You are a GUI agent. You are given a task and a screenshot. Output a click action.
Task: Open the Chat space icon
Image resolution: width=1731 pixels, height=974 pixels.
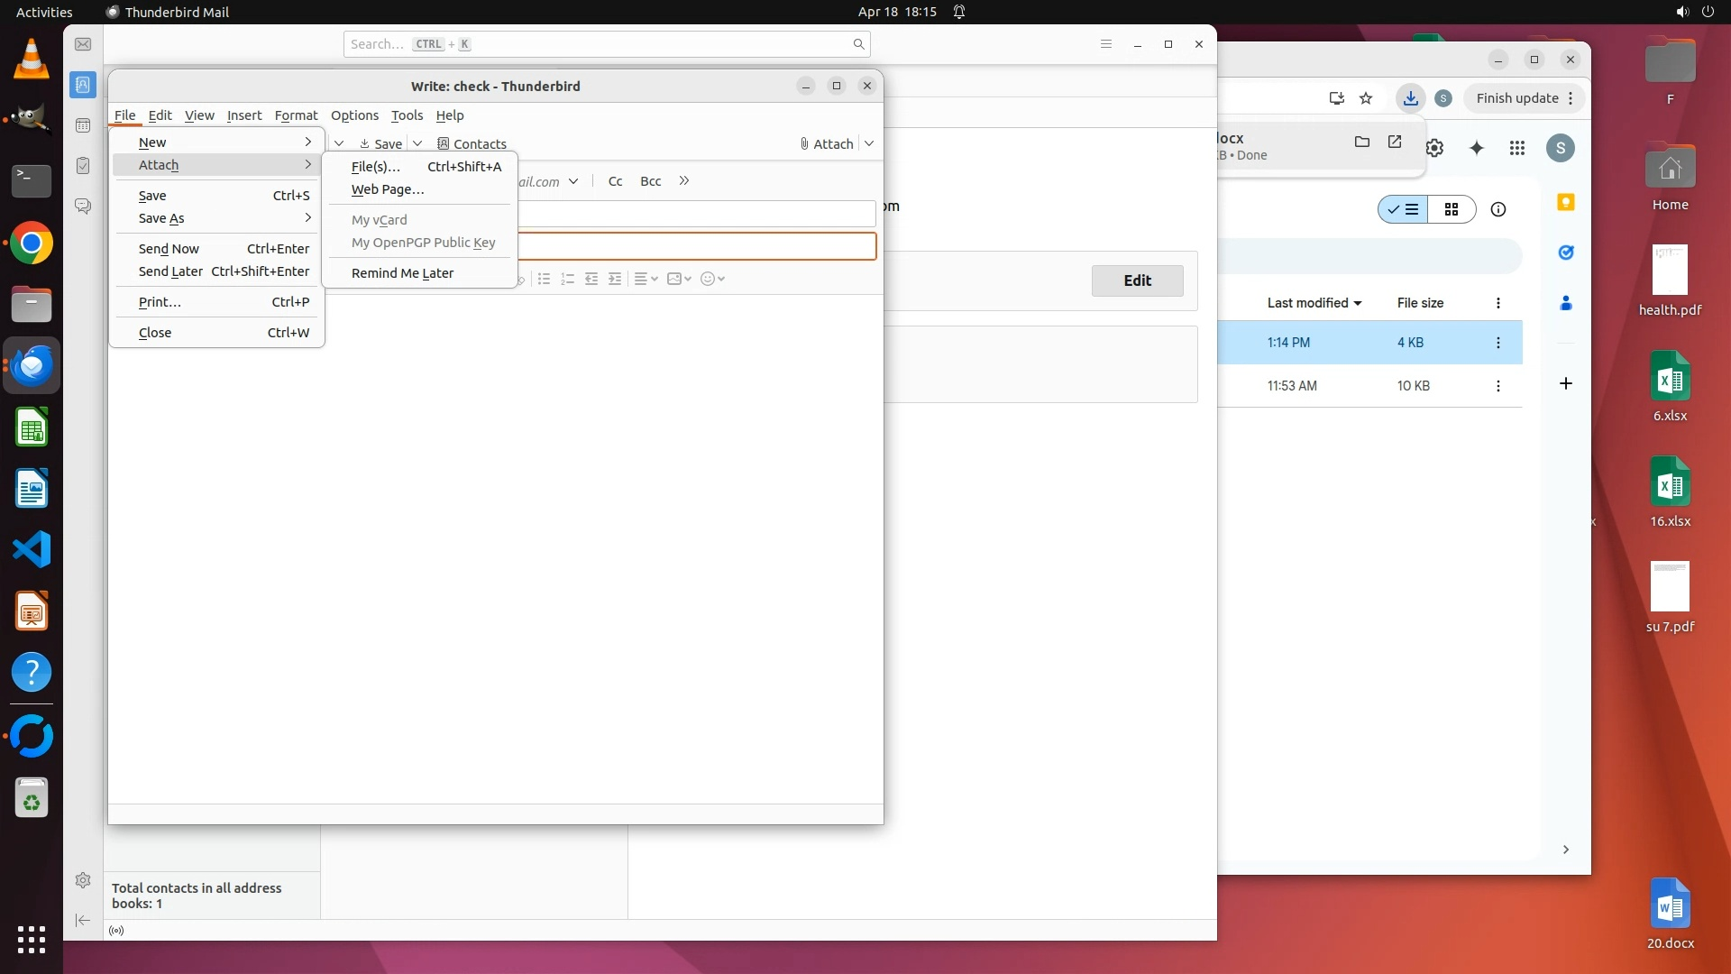[x=83, y=207]
